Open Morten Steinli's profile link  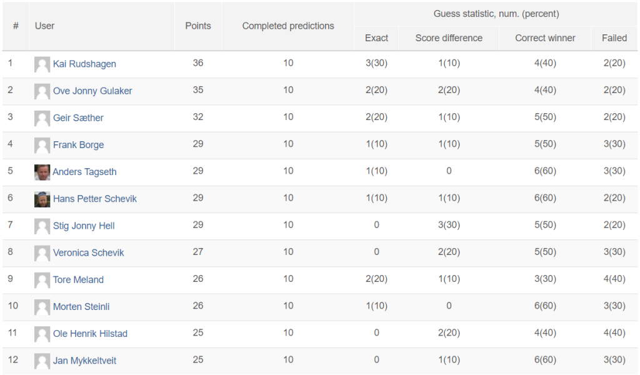coord(81,306)
